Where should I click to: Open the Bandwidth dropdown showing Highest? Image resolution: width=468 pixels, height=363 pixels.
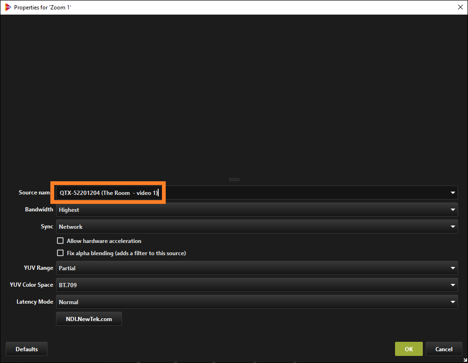coord(257,210)
